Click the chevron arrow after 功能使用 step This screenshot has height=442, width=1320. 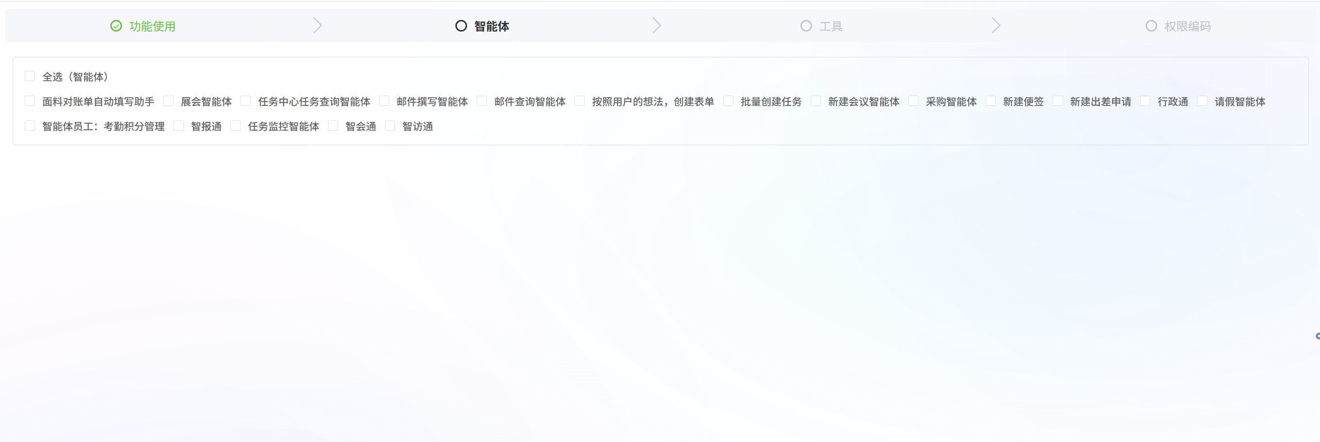click(318, 26)
